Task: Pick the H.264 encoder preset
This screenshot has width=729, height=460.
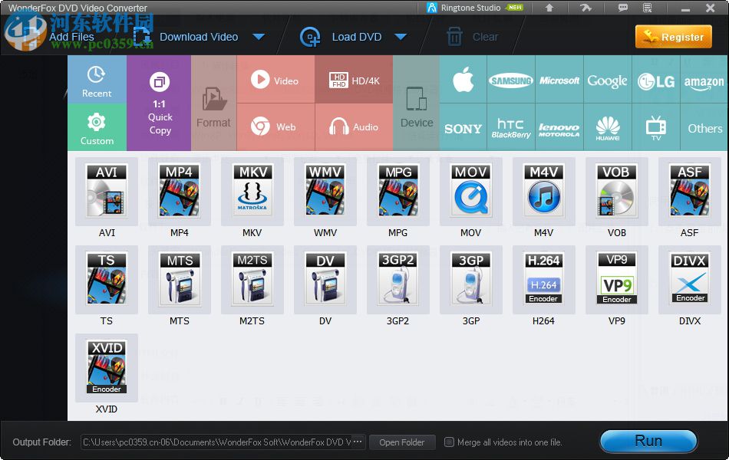Action: coord(543,278)
